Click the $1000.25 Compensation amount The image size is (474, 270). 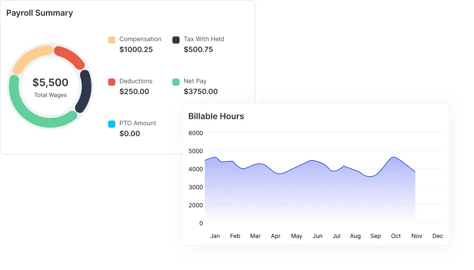pyautogui.click(x=136, y=49)
